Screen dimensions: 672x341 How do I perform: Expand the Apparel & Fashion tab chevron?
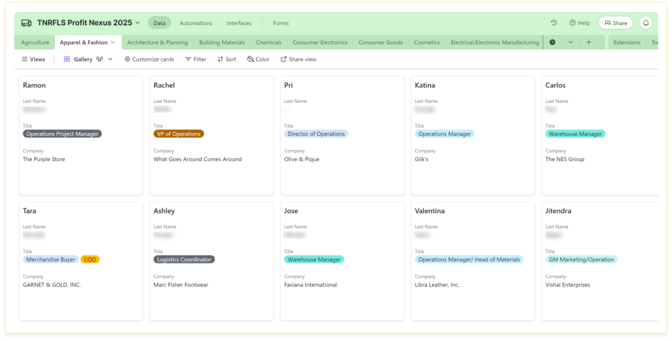point(113,43)
